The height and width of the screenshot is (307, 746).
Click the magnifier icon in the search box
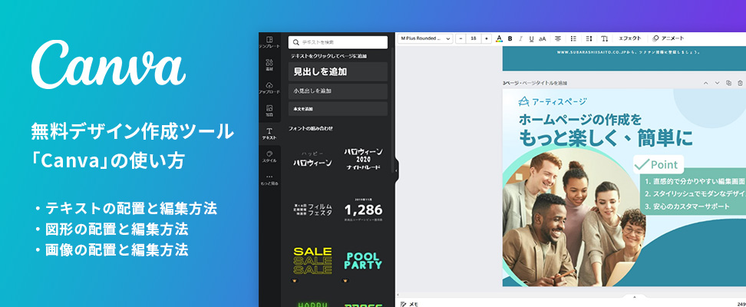(296, 42)
